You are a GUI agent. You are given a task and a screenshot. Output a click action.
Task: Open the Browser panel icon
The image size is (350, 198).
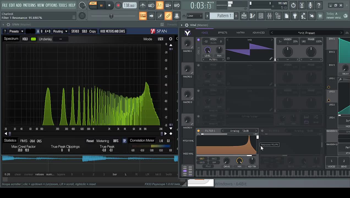click(x=278, y=16)
